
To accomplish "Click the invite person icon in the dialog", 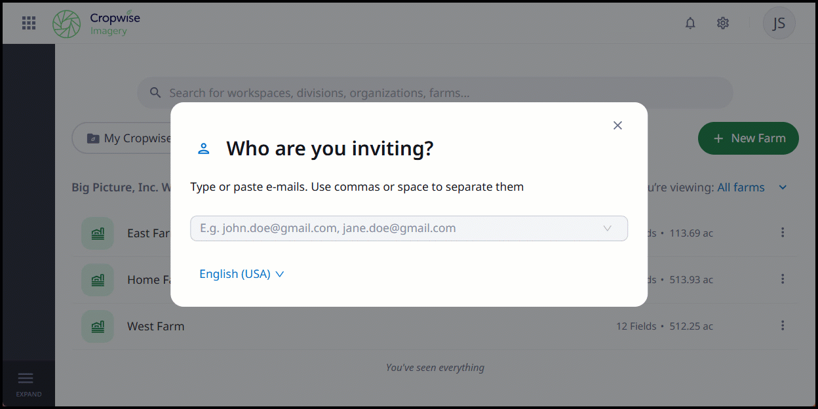I will [x=204, y=148].
